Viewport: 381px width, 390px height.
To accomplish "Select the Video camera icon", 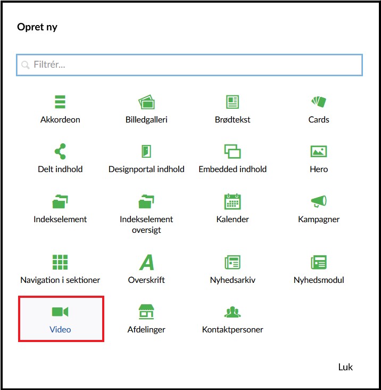I will pos(60,312).
